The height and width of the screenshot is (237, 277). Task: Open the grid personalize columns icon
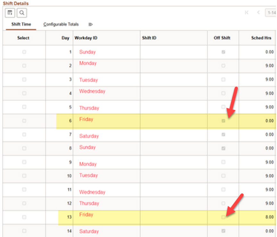click(10, 13)
